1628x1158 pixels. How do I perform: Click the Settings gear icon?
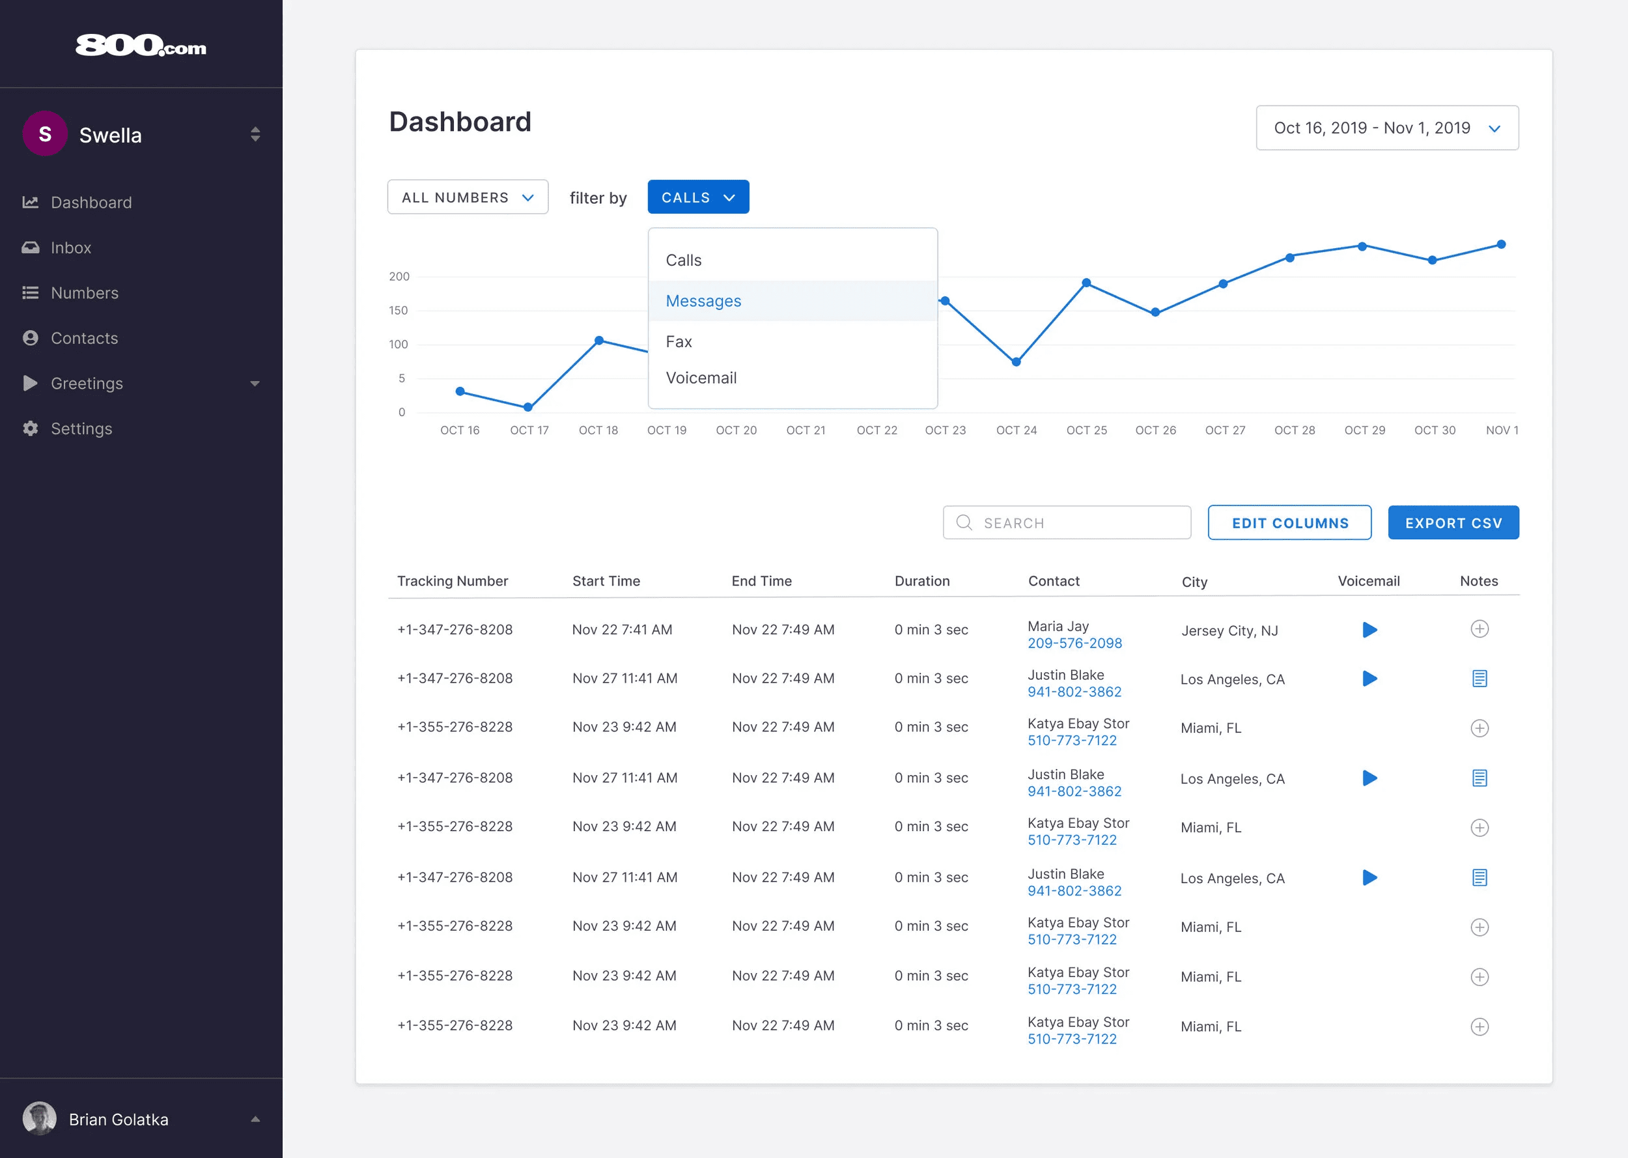pos(30,429)
